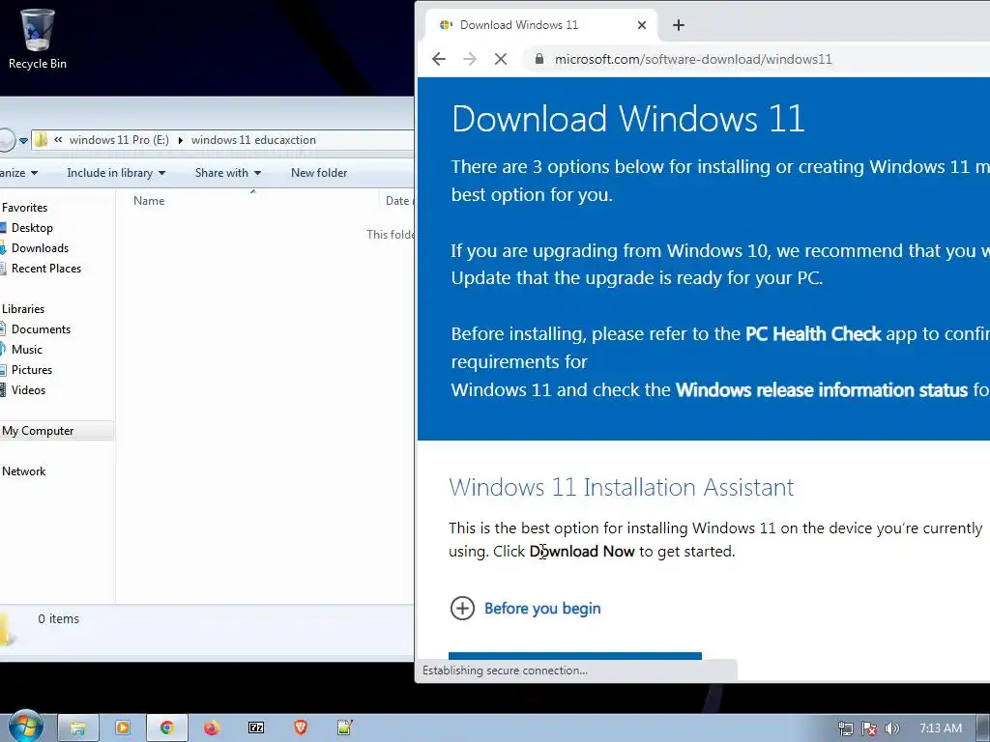Stop loading the page in Chrome
The height and width of the screenshot is (742, 990).
(501, 59)
